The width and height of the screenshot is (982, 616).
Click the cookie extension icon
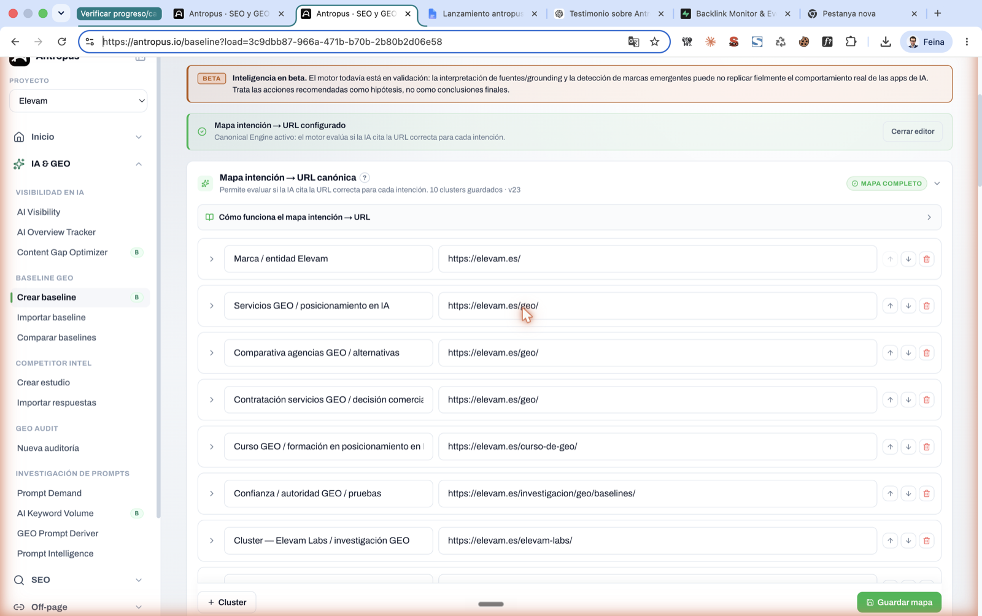[803, 42]
